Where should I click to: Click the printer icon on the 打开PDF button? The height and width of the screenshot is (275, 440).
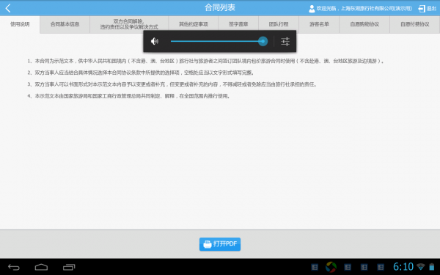(x=207, y=244)
